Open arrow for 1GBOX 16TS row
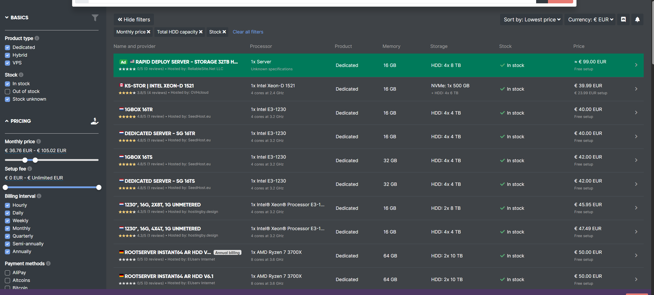 pos(636,160)
